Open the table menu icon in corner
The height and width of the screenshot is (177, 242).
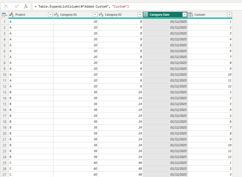point(4,15)
